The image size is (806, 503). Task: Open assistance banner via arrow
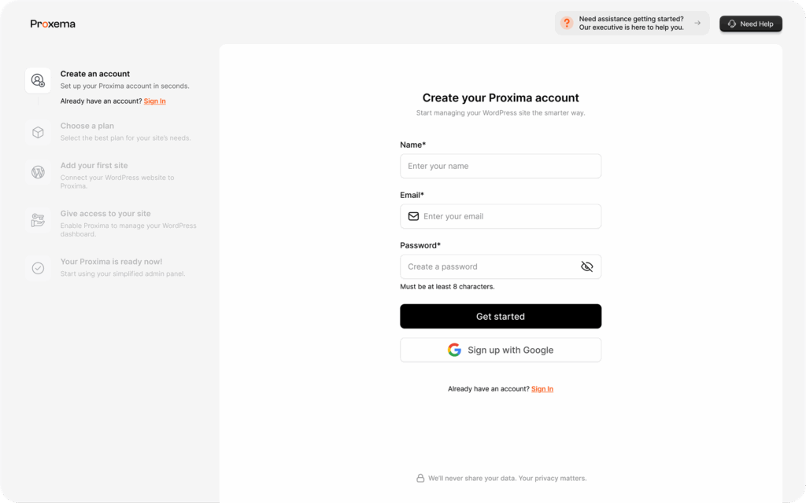pos(697,23)
